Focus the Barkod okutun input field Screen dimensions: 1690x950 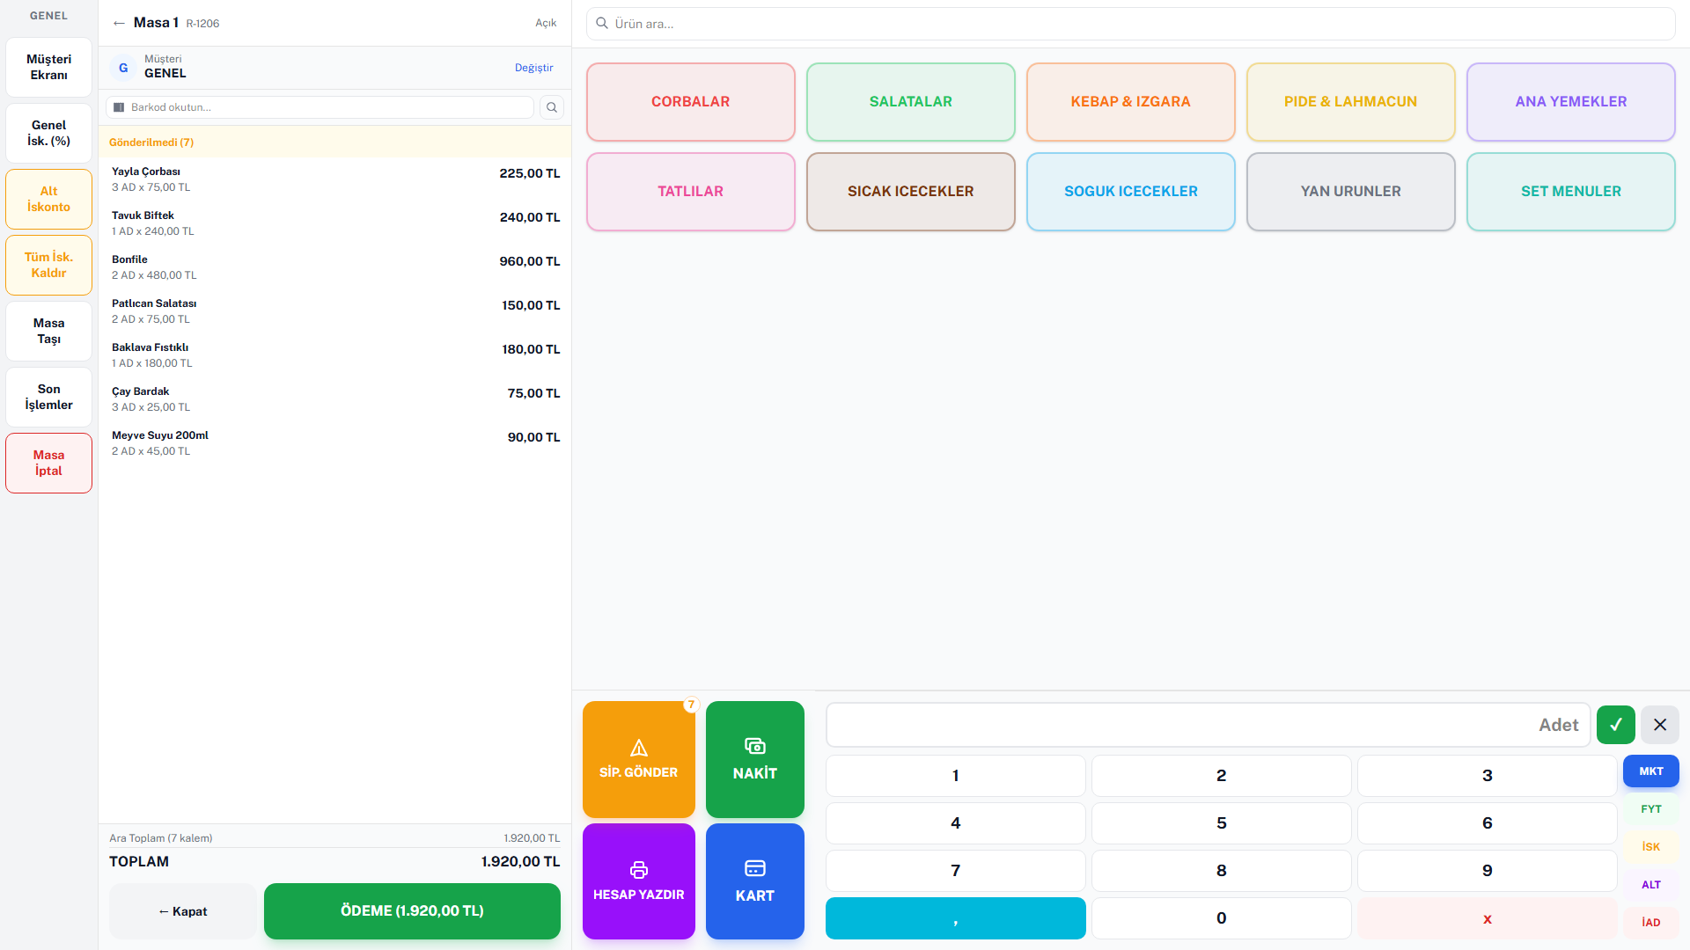[x=320, y=107]
